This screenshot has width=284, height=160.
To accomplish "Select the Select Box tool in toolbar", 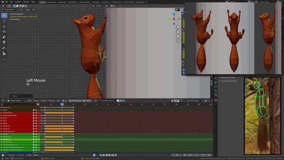I will tap(4, 16).
